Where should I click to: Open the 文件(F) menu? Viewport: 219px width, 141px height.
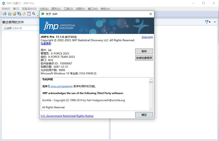pos(6,9)
